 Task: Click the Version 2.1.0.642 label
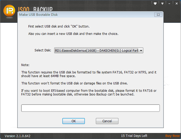18,136
